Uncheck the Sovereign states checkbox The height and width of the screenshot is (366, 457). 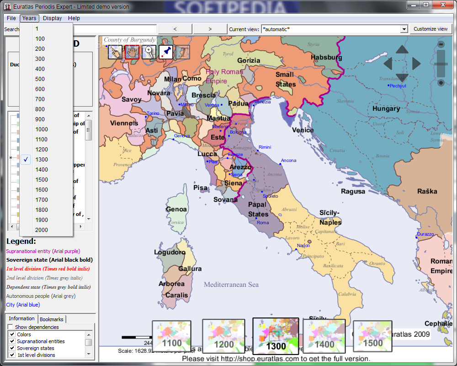[x=12, y=348]
